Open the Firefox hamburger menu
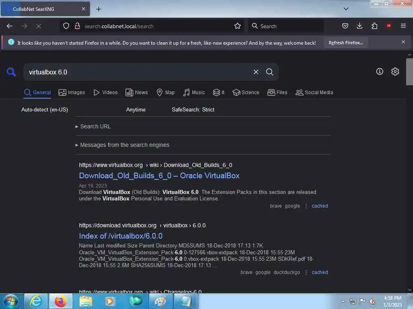The height and width of the screenshot is (309, 413). [x=403, y=26]
